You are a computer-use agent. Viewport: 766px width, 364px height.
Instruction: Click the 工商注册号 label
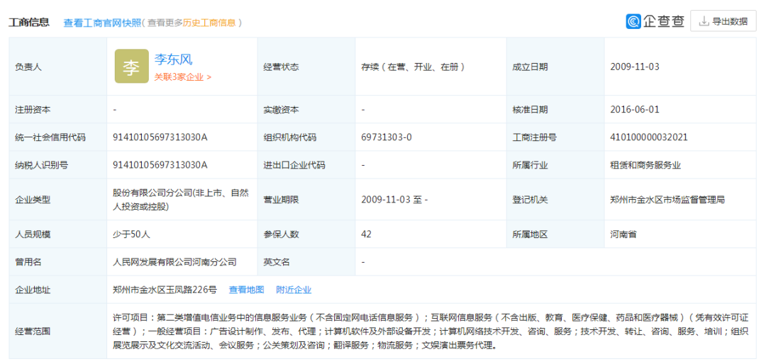point(534,137)
